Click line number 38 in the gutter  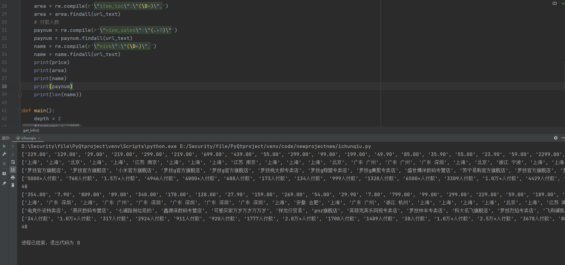click(4, 86)
